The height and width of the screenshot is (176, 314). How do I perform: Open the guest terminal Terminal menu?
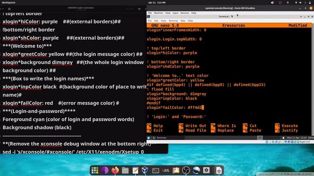[173, 21]
